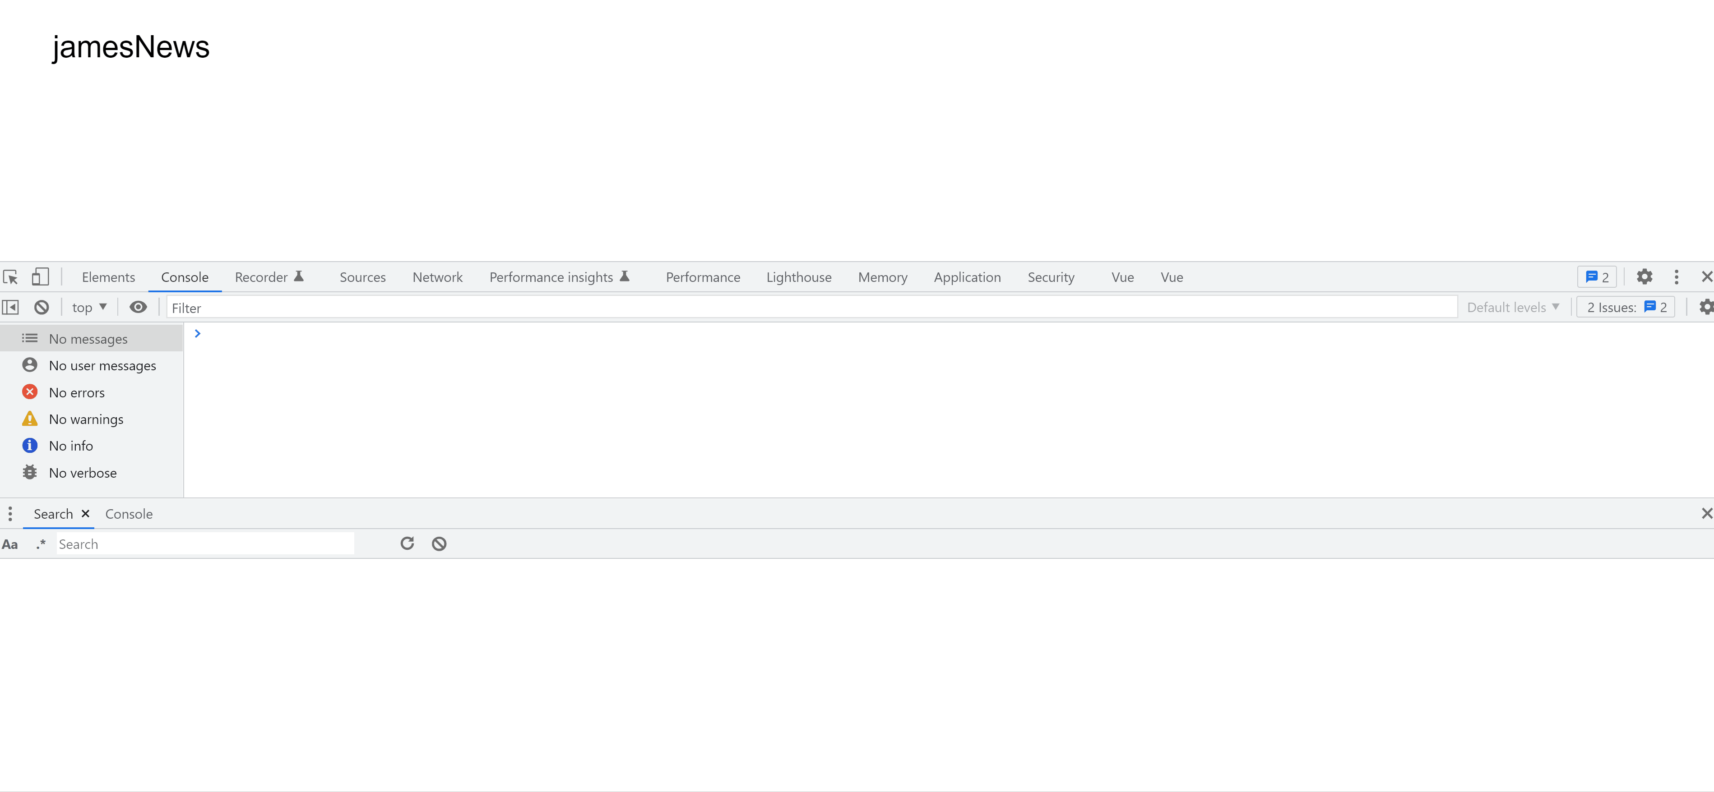Open DevTools settings gear

pos(1644,276)
